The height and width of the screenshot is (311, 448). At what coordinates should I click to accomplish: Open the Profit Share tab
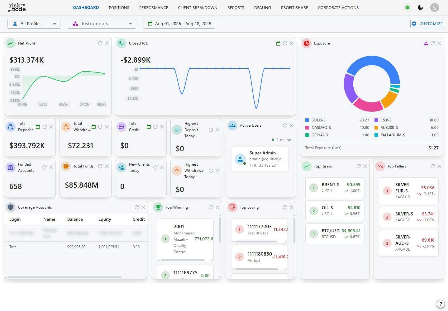coord(294,7)
